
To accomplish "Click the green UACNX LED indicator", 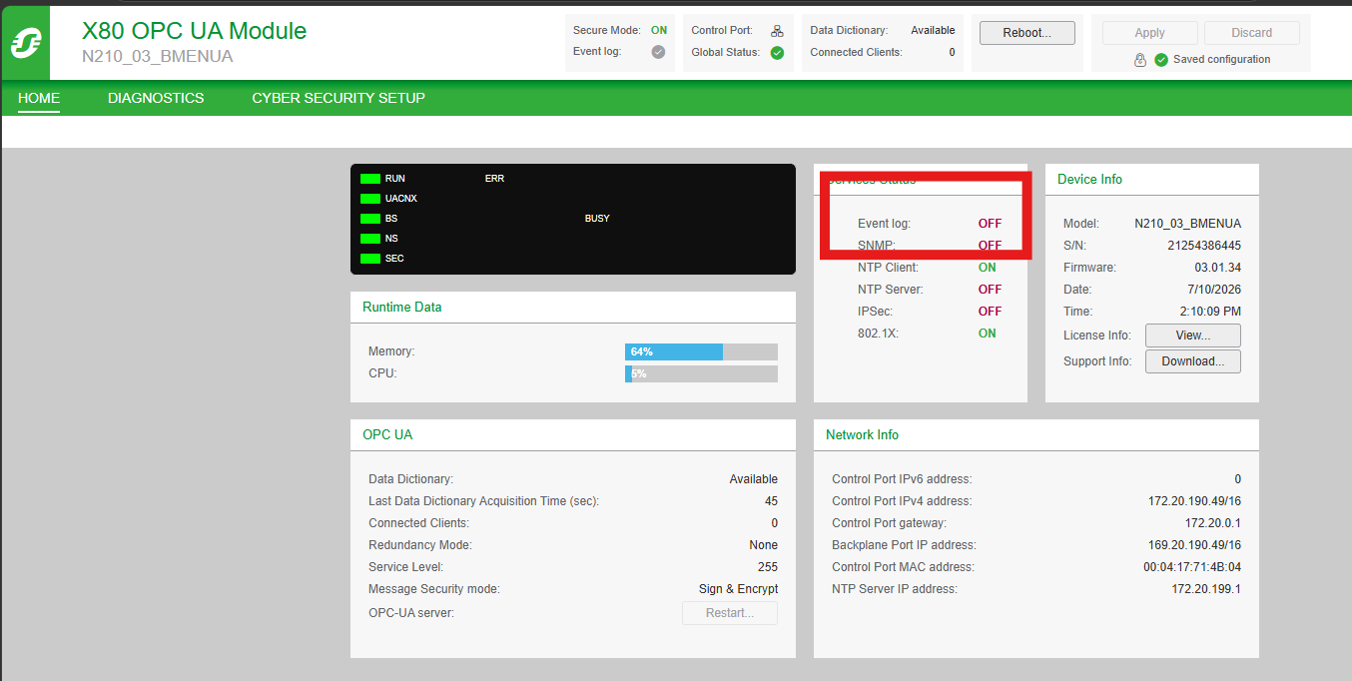I will pyautogui.click(x=370, y=199).
